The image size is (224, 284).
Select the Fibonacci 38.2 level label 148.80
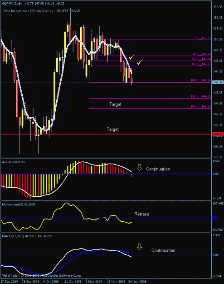[201, 54]
